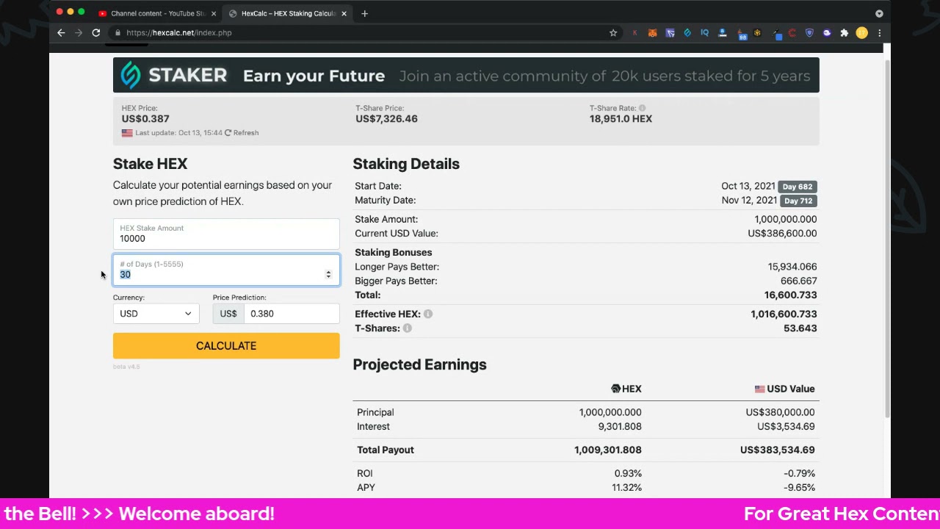
Task: Click the blue shield extension icon
Action: tap(809, 32)
